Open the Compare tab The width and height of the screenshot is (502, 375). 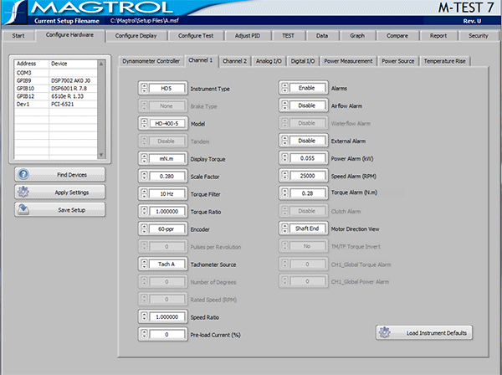(397, 36)
